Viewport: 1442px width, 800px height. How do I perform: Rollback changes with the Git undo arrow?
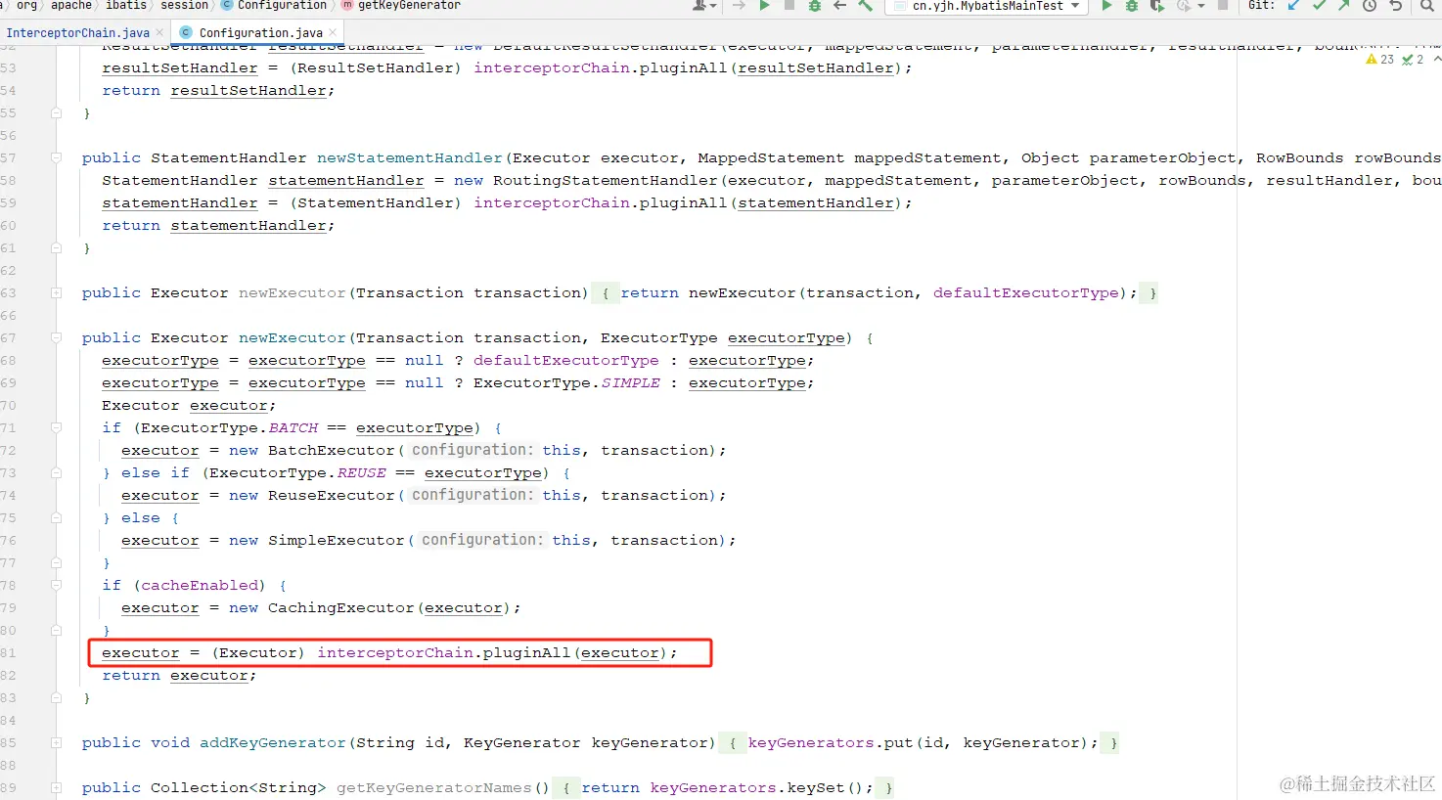click(x=1396, y=6)
